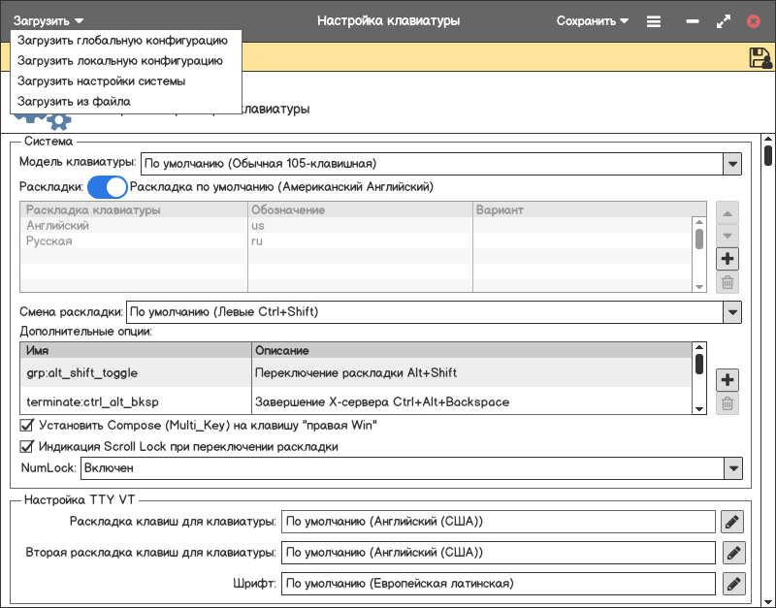The width and height of the screenshot is (776, 608).
Task: Select 'Загрузить локальную конфигурацию' entry
Action: click(119, 61)
